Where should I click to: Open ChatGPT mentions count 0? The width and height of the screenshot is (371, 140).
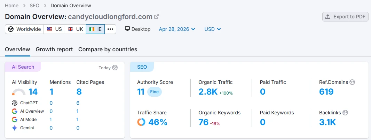tap(51, 103)
